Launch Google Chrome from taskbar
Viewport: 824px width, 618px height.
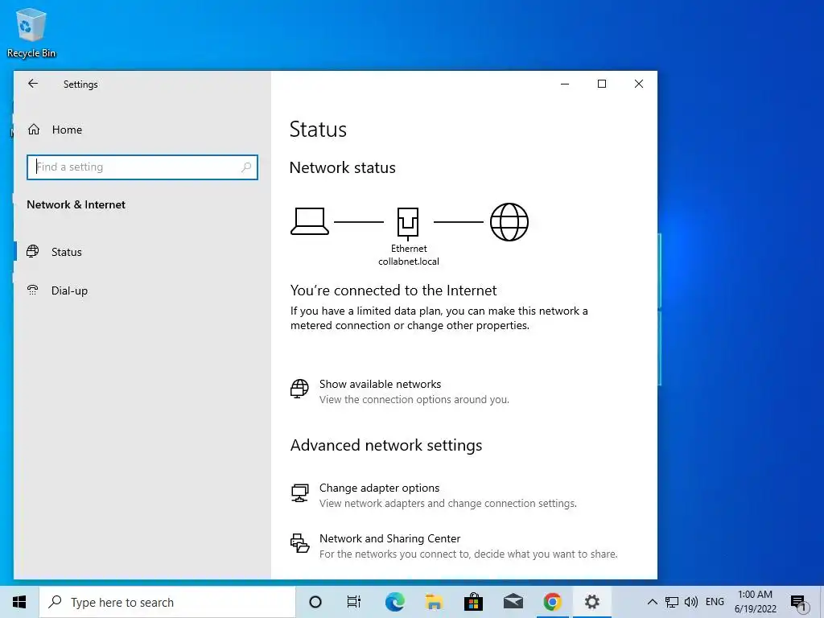[x=552, y=602]
